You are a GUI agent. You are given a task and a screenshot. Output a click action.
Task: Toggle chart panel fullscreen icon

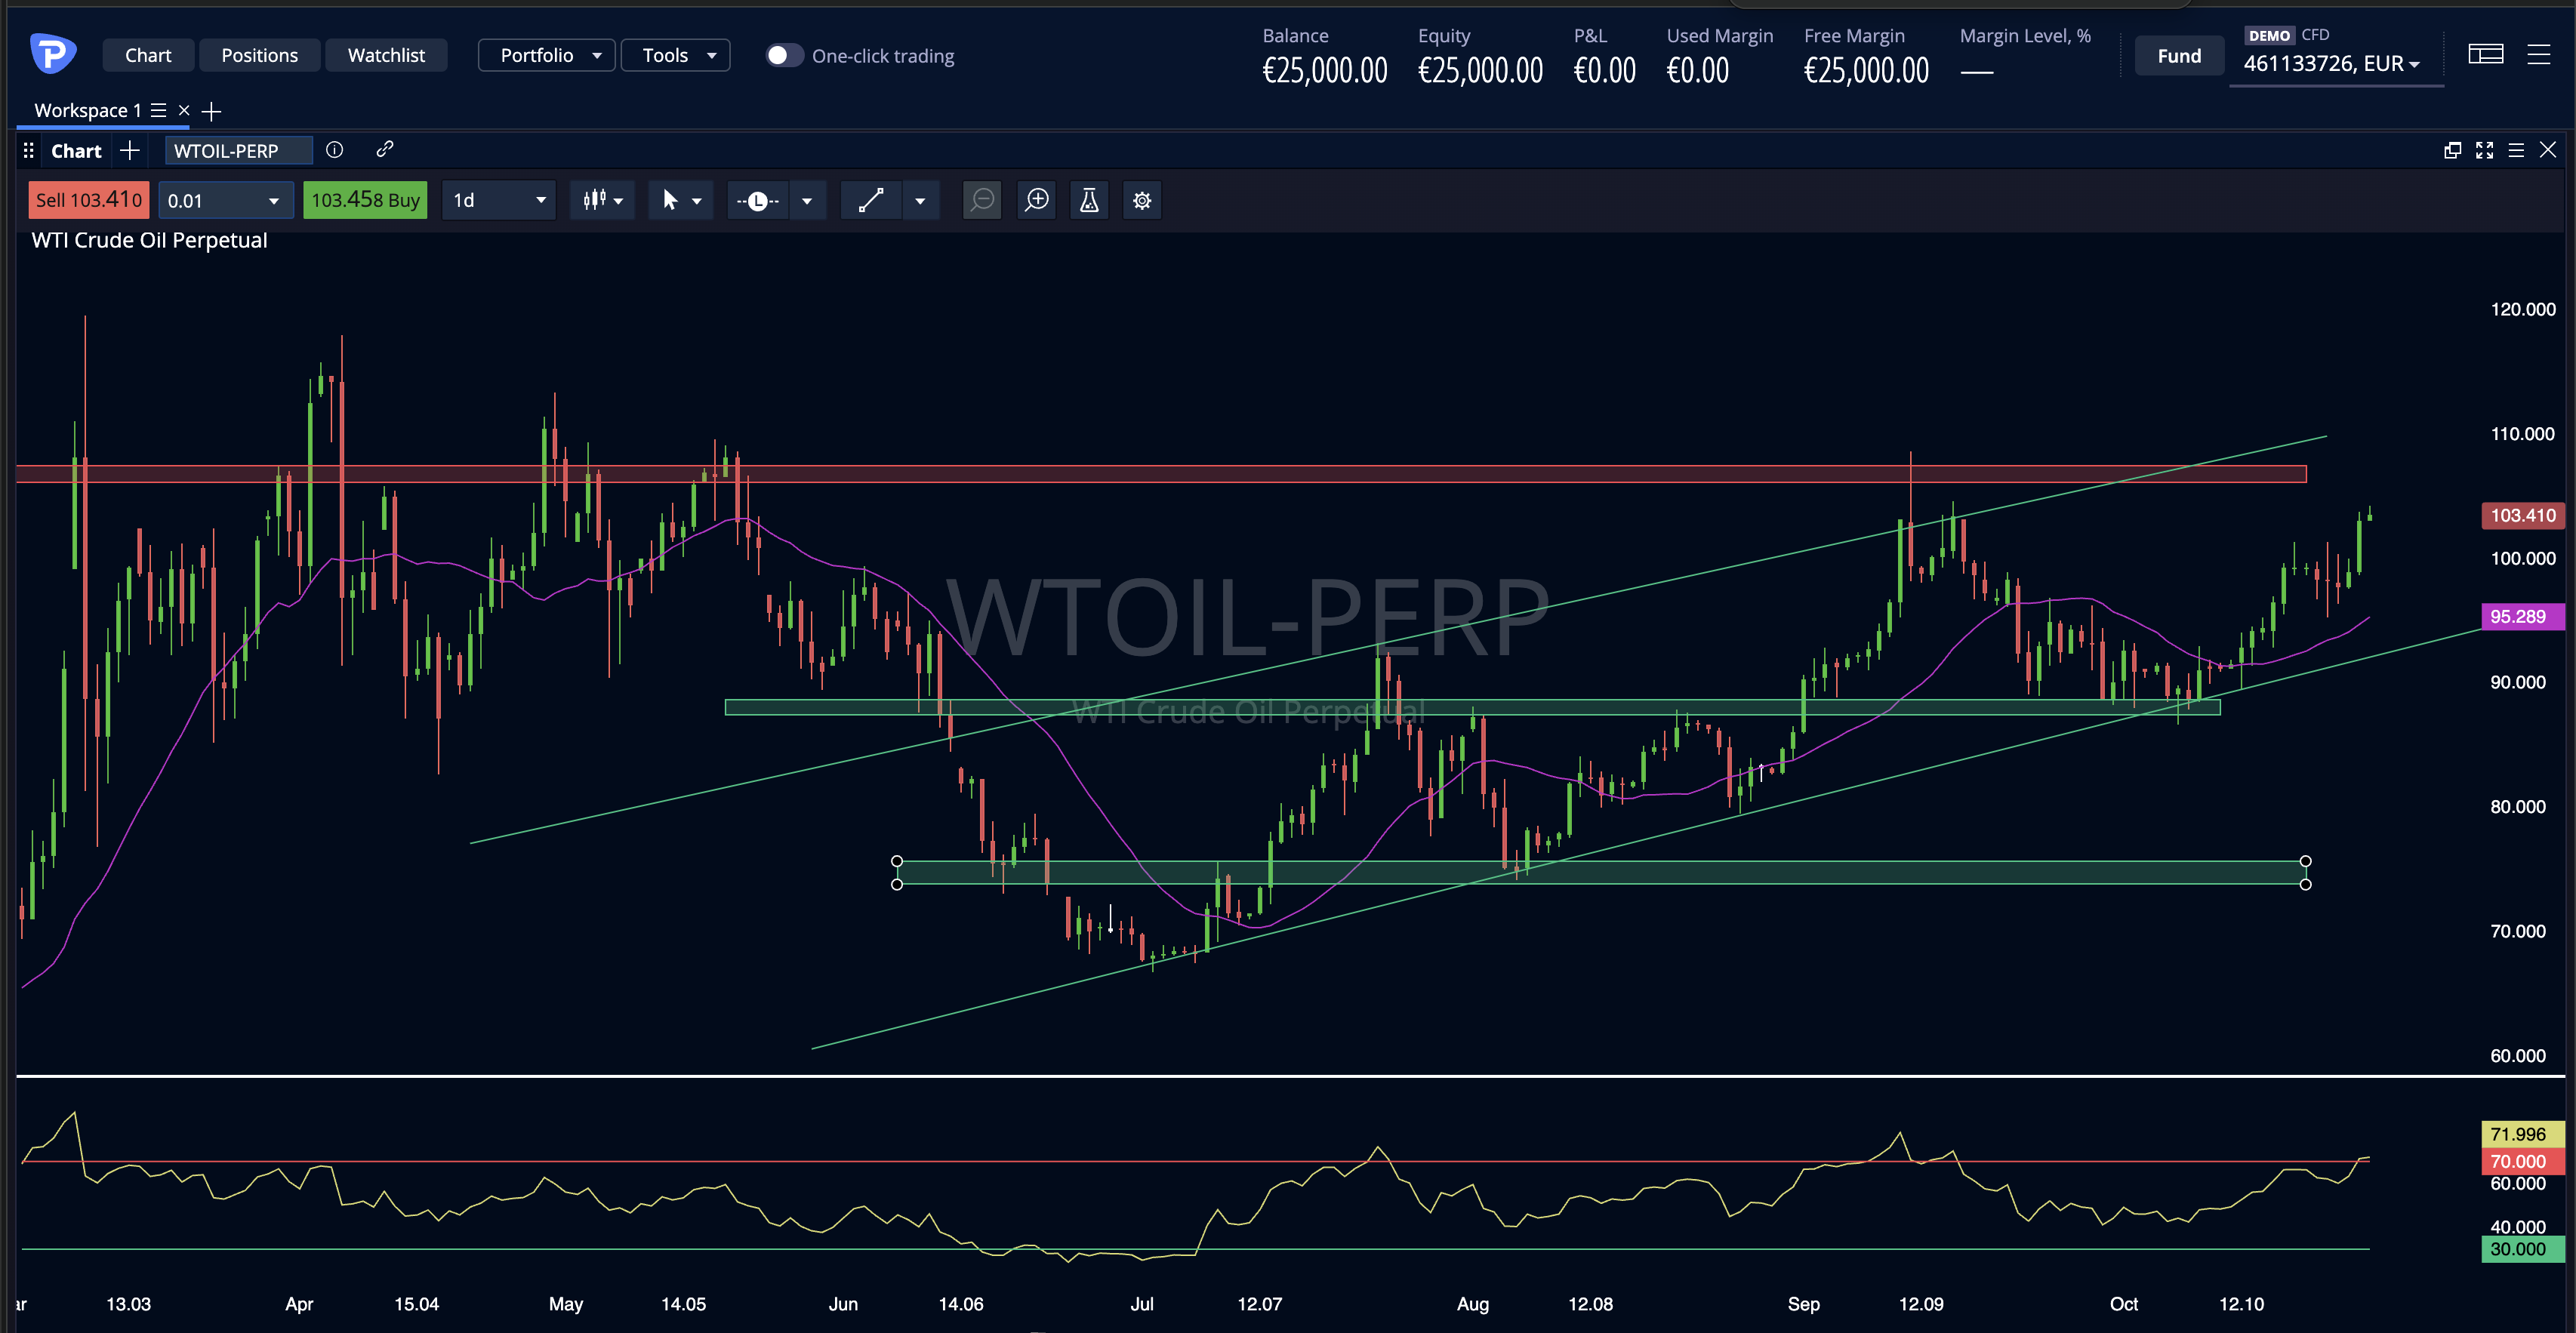(2485, 150)
